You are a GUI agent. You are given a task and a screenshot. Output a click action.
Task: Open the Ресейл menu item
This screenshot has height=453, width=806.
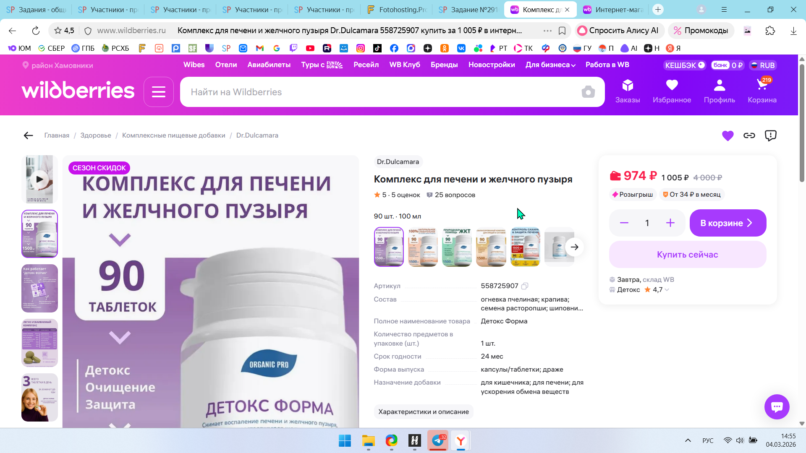coord(366,65)
